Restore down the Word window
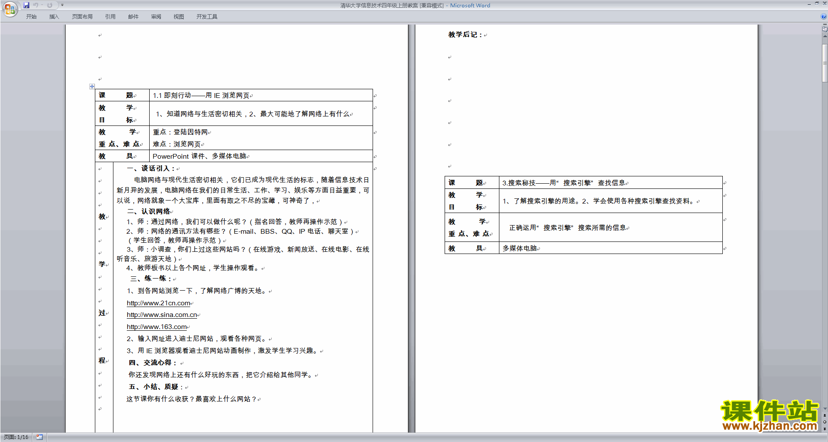This screenshot has height=442, width=828. (817, 3)
